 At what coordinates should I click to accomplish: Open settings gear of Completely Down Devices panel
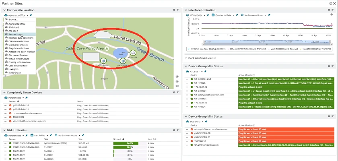point(174,92)
